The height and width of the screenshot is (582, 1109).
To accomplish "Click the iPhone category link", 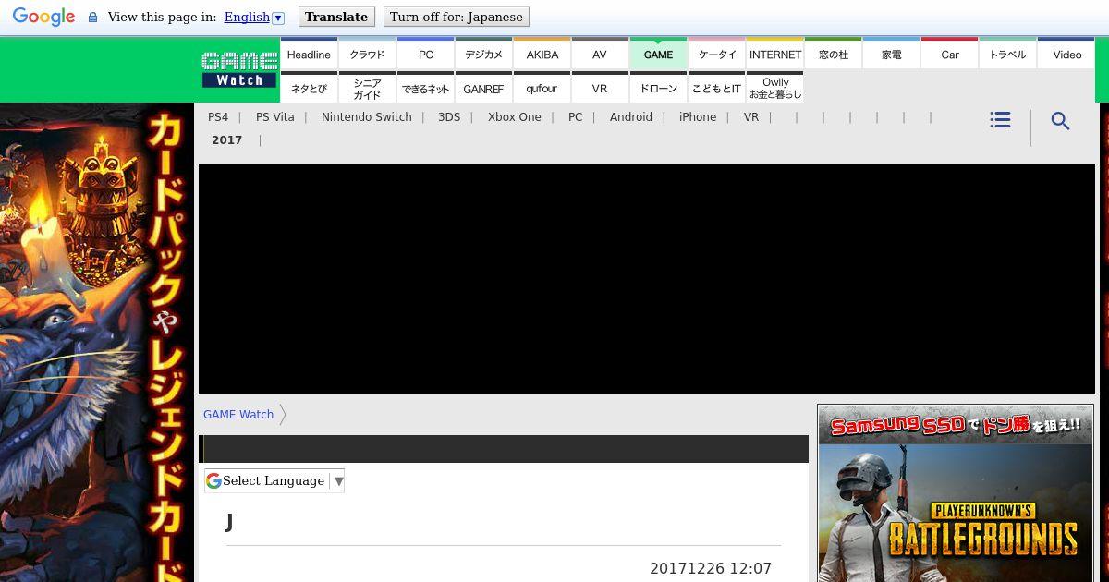I will point(698,117).
